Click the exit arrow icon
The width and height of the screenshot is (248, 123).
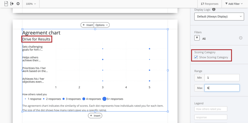(x=12, y=4)
